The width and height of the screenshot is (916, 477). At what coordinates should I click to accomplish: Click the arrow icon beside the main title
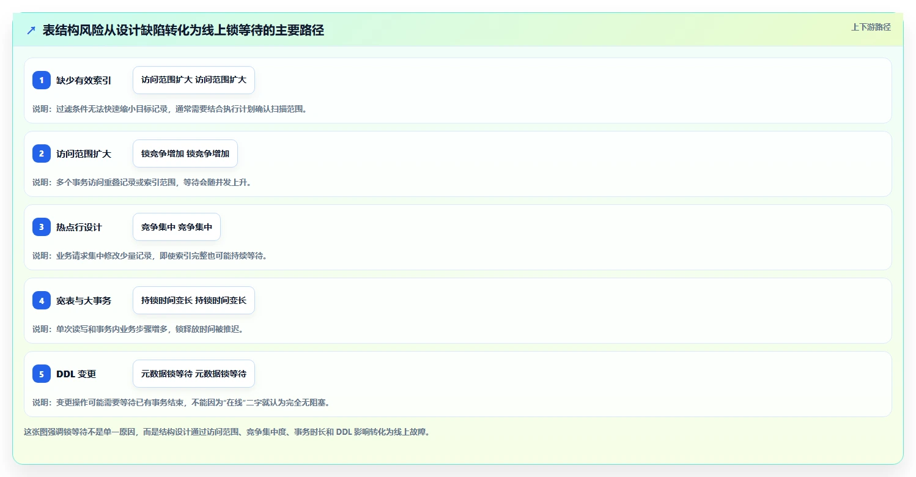tap(31, 30)
